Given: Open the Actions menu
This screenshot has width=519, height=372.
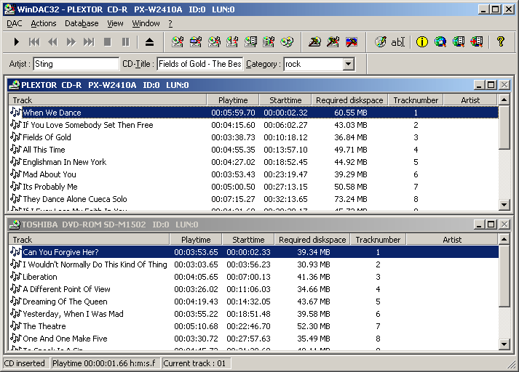Looking at the screenshot, I should 44,23.
